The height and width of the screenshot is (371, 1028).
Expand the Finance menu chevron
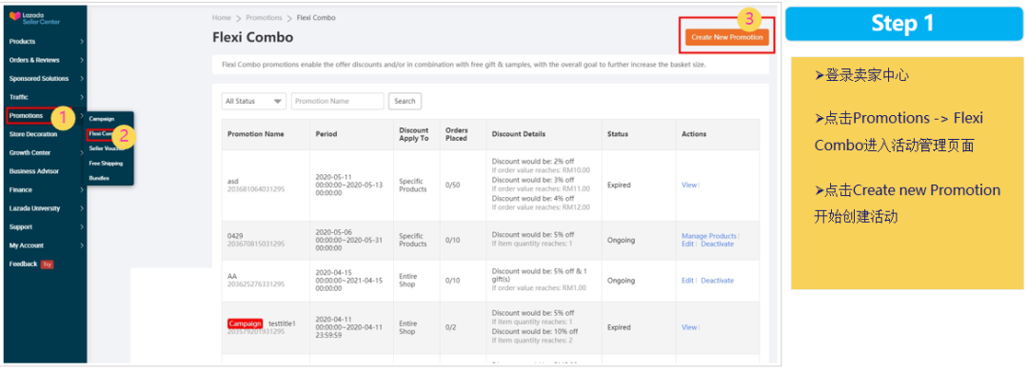click(x=81, y=190)
